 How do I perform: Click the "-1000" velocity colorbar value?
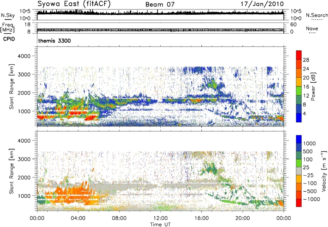(311, 199)
